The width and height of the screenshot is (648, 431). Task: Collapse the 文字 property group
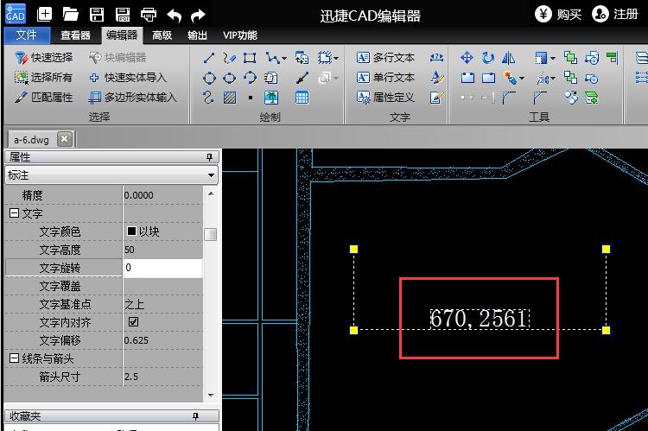point(14,213)
